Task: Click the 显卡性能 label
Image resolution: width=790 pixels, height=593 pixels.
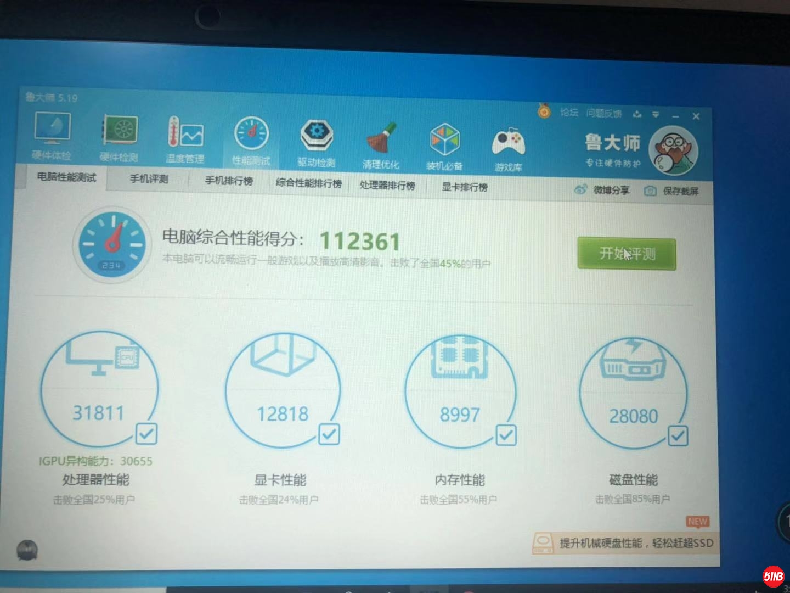Action: point(280,480)
